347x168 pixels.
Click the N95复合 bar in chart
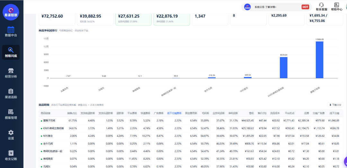[248, 77]
